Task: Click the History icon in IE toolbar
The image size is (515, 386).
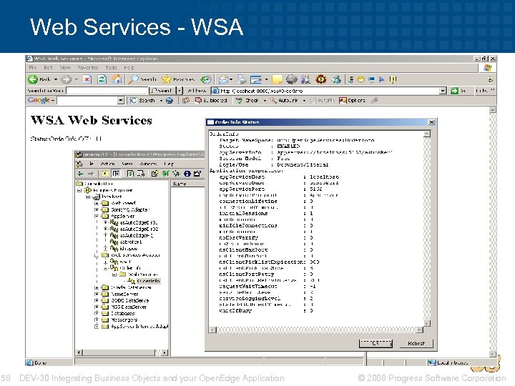Action: 206,79
